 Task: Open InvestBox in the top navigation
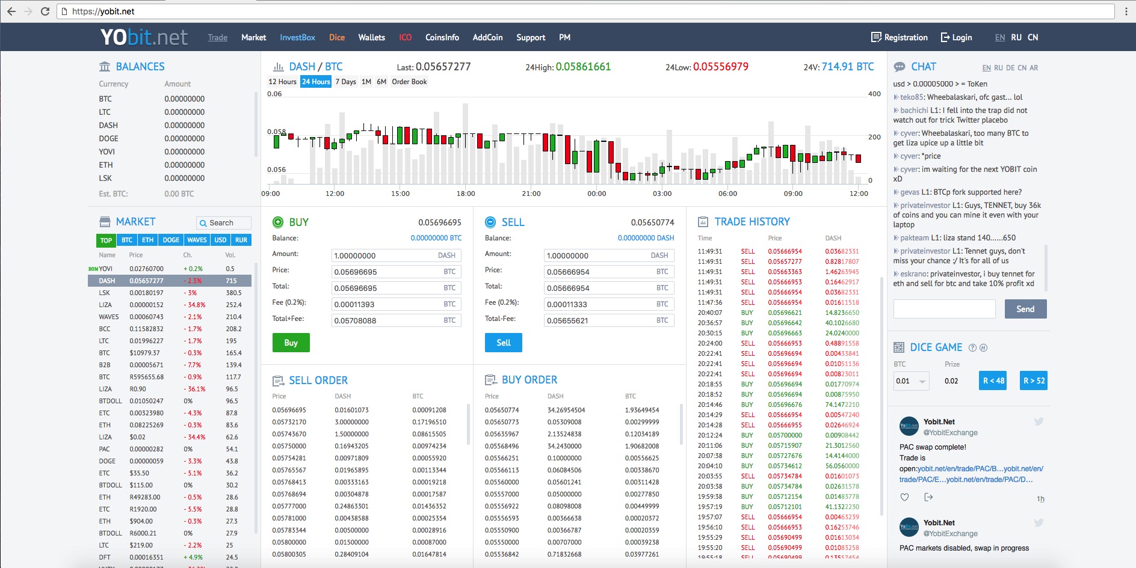pos(297,37)
